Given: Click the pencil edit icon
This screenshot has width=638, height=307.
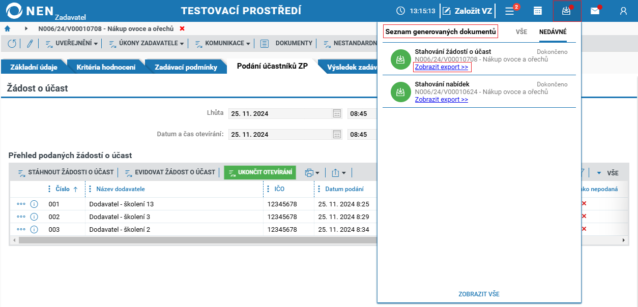Looking at the screenshot, I should point(30,44).
